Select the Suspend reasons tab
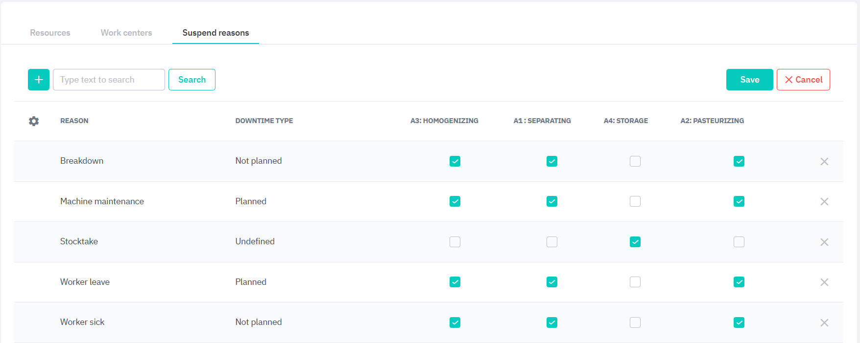Screen dimensions: 860x343 215,33
